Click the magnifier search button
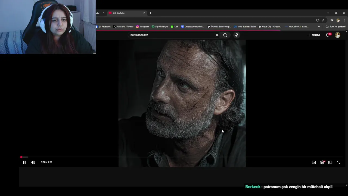This screenshot has height=196, width=348. point(225,35)
